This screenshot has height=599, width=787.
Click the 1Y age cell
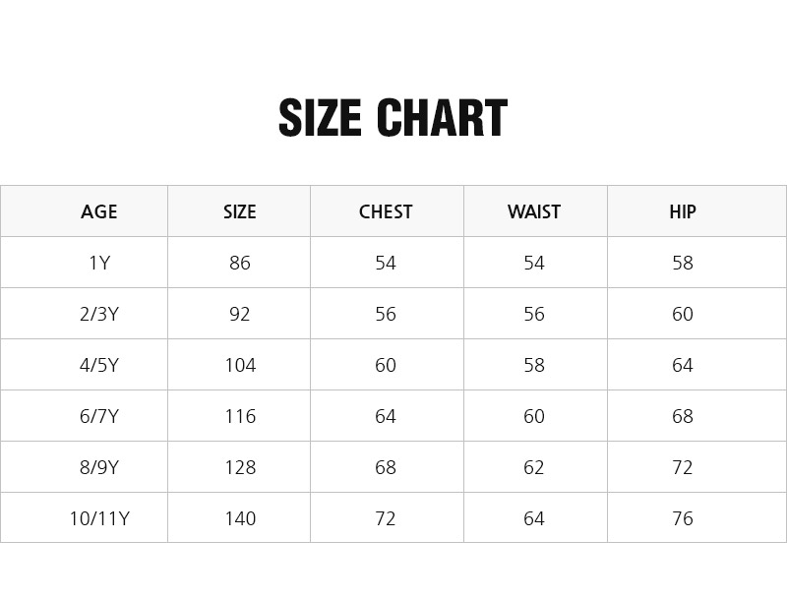[99, 263]
